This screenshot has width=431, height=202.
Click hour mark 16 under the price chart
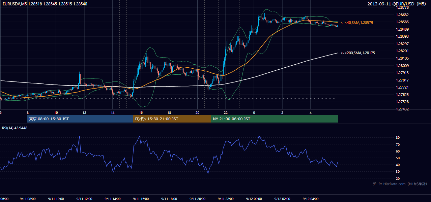pyautogui.click(x=141, y=112)
